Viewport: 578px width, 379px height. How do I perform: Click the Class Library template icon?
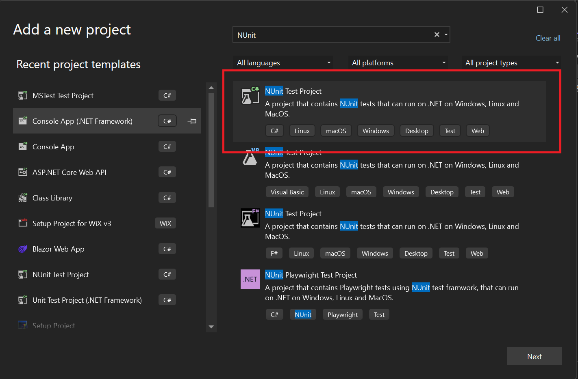point(22,198)
